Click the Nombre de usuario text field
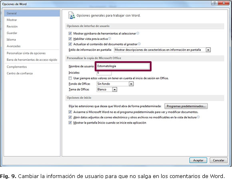Viewport: 232px width, 182px height. click(123, 66)
